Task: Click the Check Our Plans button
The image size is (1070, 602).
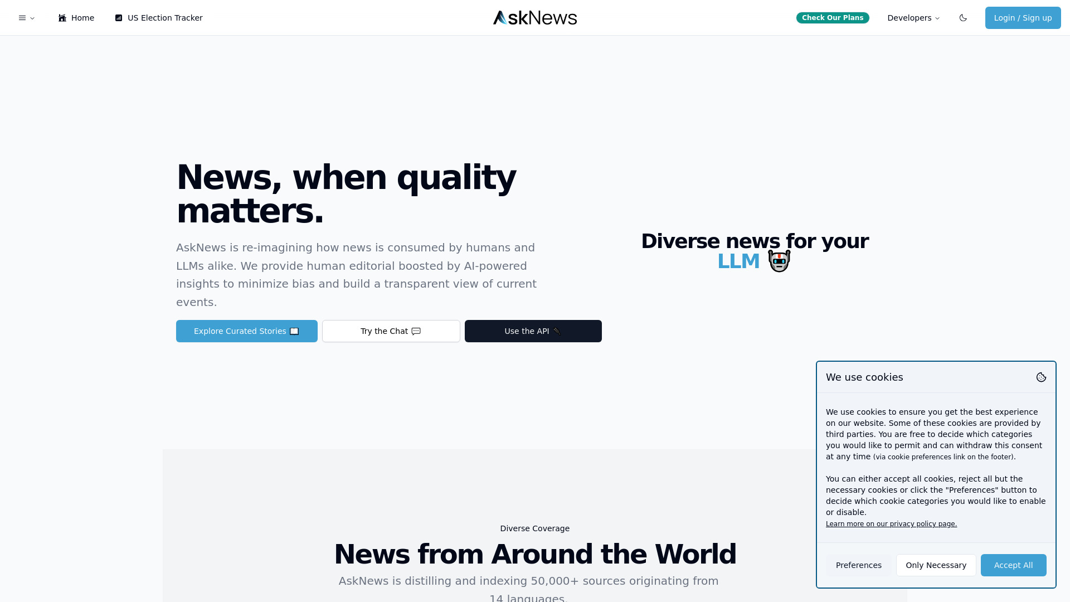Action: 833,18
